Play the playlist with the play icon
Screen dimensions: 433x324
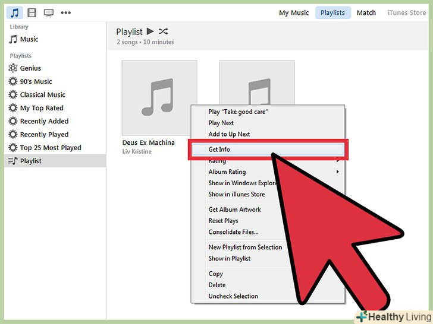pos(150,31)
